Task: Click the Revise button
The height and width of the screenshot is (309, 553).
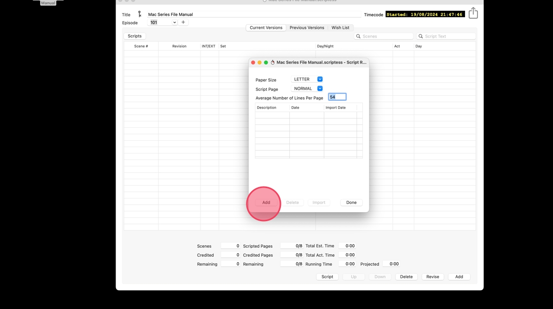Action: 433,277
